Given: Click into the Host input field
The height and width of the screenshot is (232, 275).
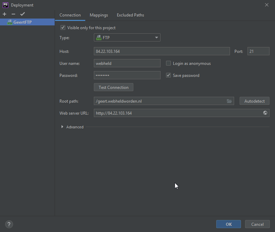Looking at the screenshot, I should [162, 51].
